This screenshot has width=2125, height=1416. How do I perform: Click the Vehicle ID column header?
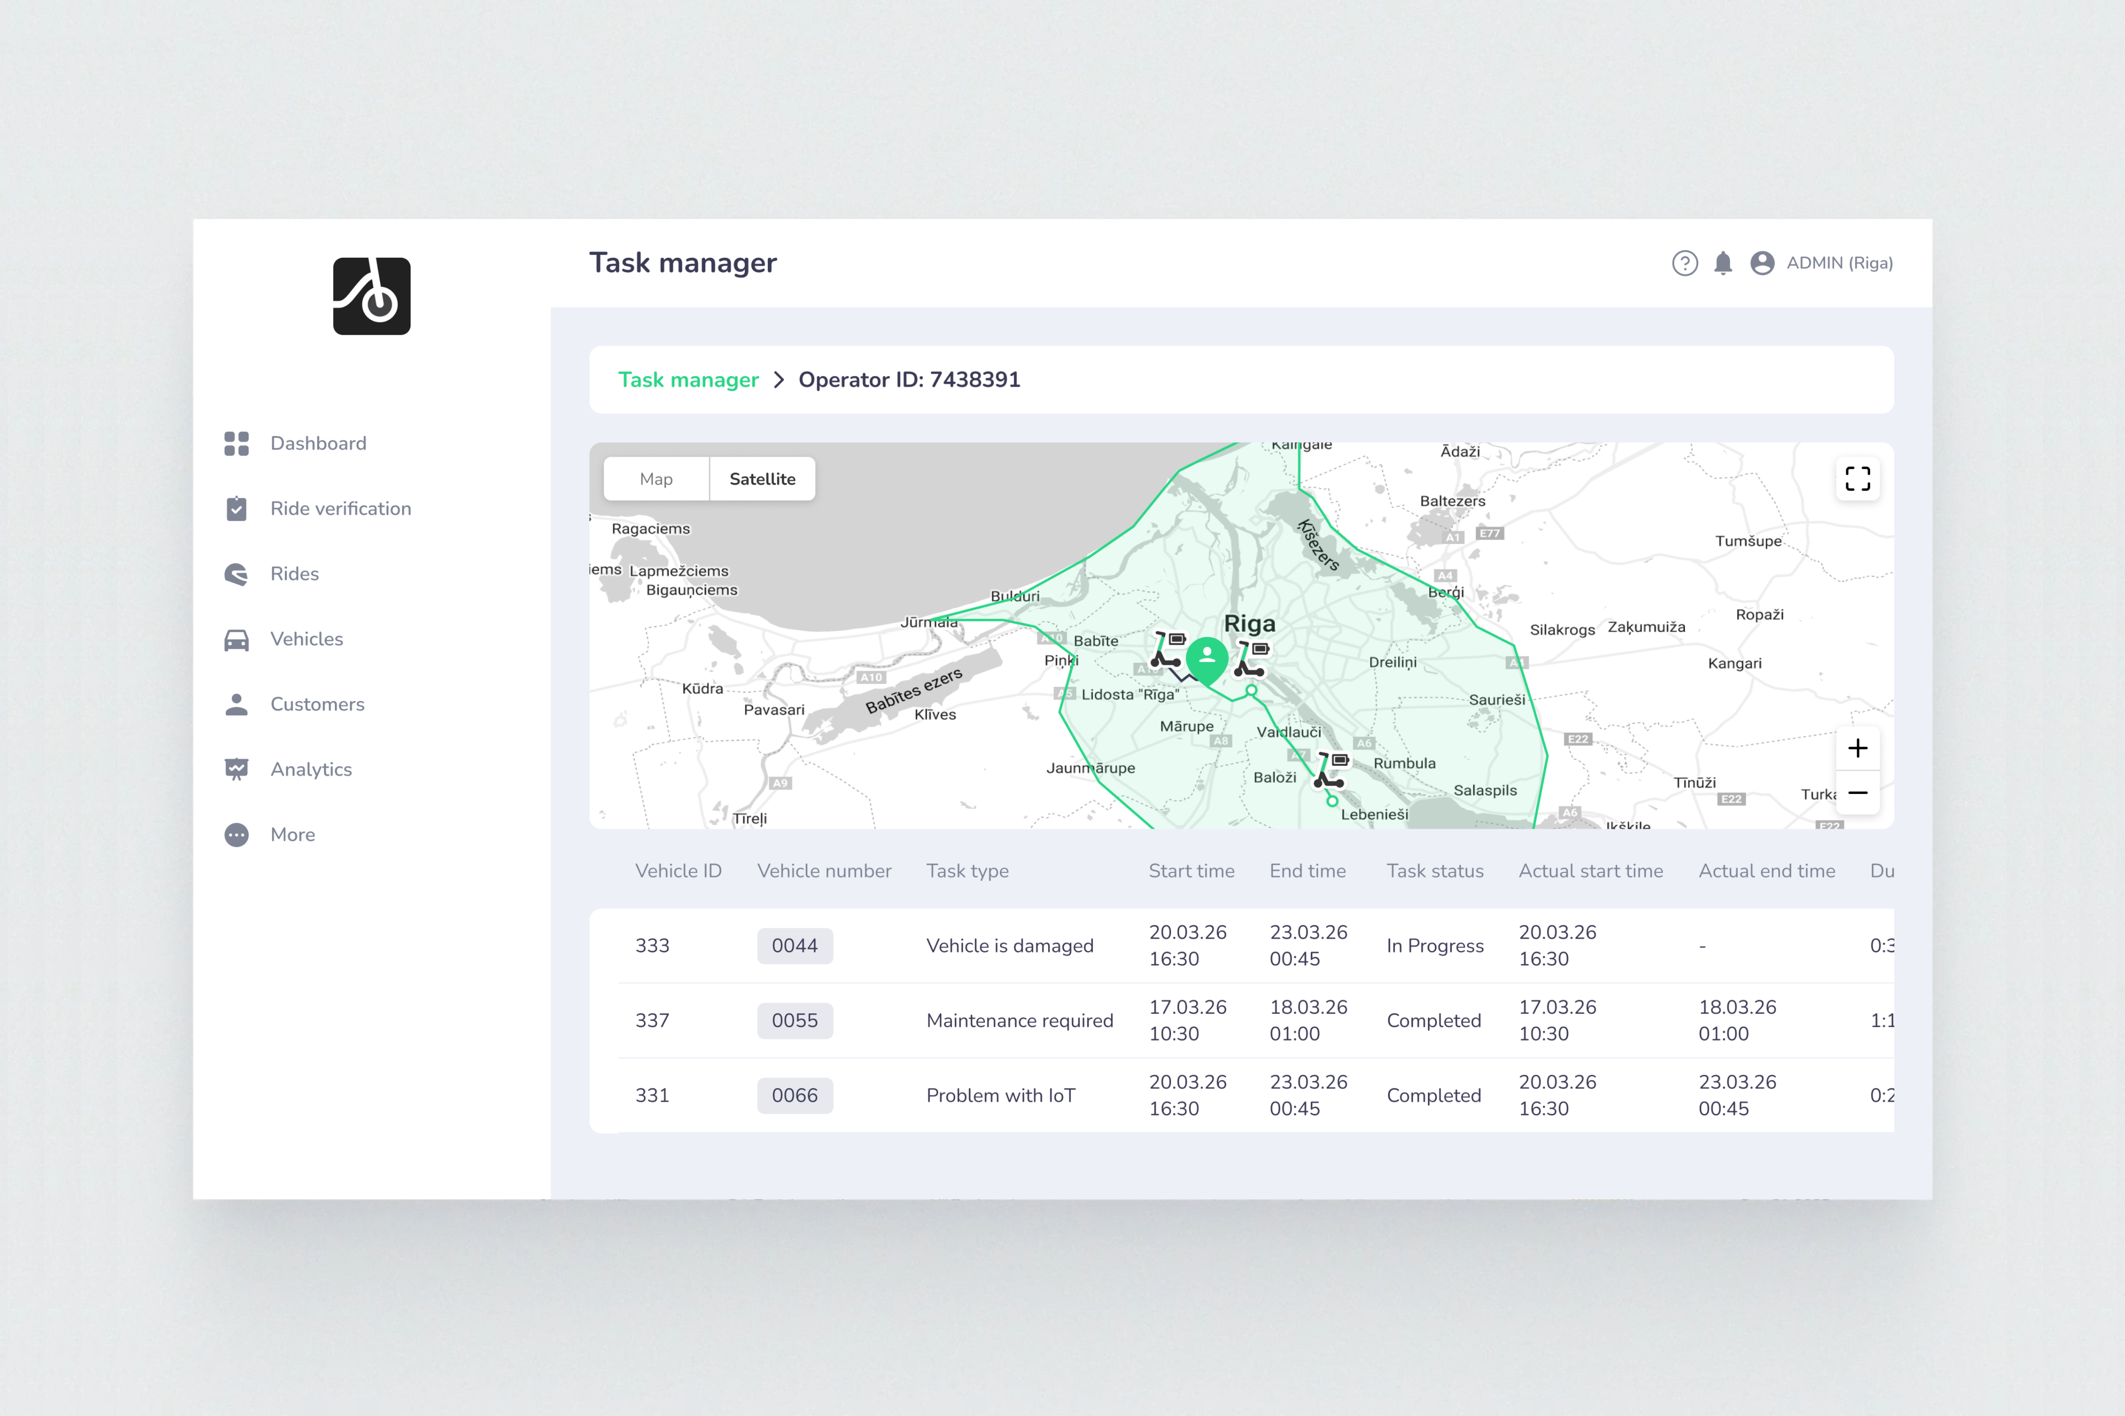678,871
